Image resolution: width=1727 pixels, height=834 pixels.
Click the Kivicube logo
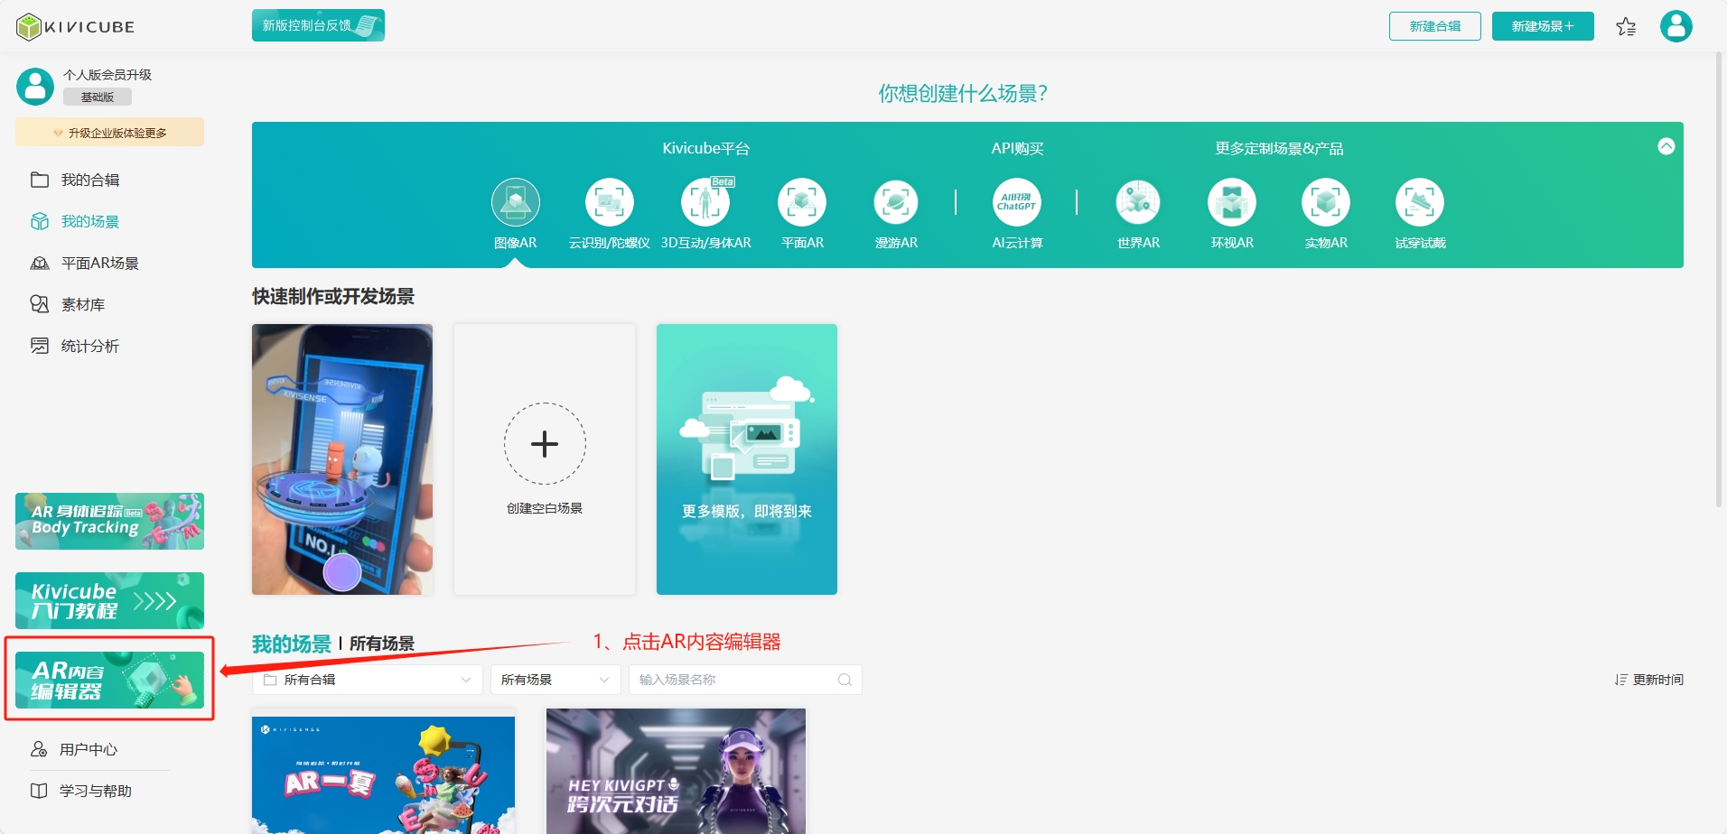(76, 27)
